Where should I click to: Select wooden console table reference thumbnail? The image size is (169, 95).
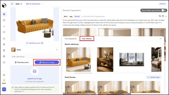coord(105,60)
